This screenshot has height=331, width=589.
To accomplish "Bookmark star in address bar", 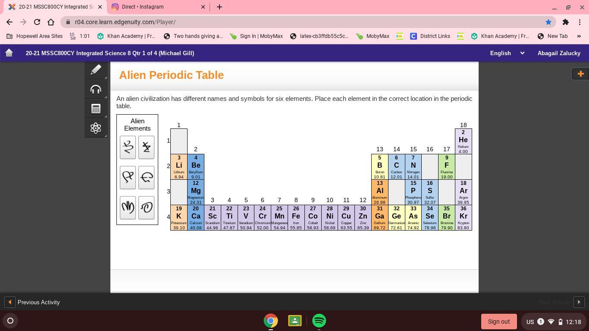I will click(548, 22).
